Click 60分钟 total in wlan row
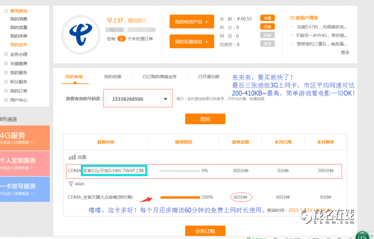The width and height of the screenshot is (374, 239). click(241, 197)
